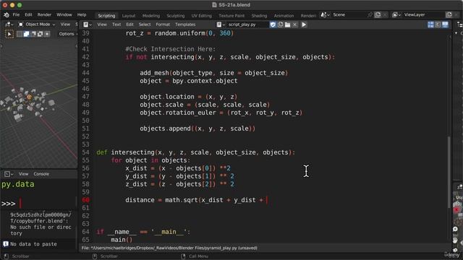Click Scene name field
463x260 pixels.
pos(349,14)
